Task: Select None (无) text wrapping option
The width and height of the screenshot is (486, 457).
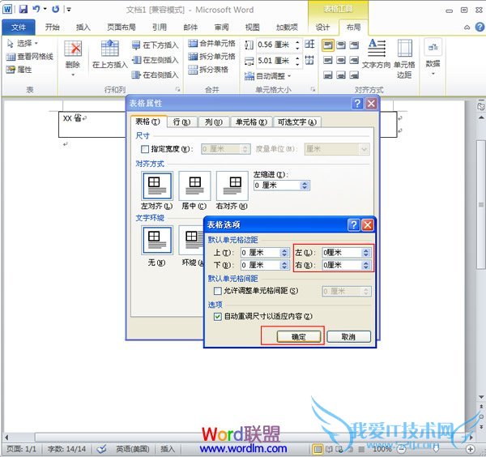Action: click(x=157, y=240)
